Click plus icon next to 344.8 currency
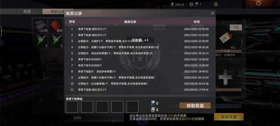This screenshot has height=126, width=280. tap(191, 4)
